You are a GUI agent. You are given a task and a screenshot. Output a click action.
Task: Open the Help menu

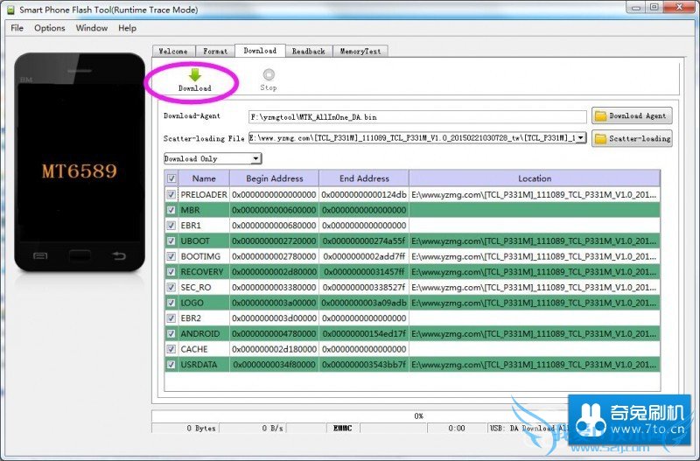127,28
